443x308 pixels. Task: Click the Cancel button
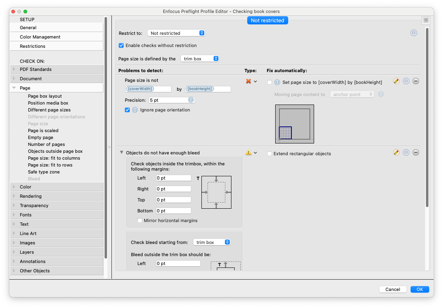point(393,289)
